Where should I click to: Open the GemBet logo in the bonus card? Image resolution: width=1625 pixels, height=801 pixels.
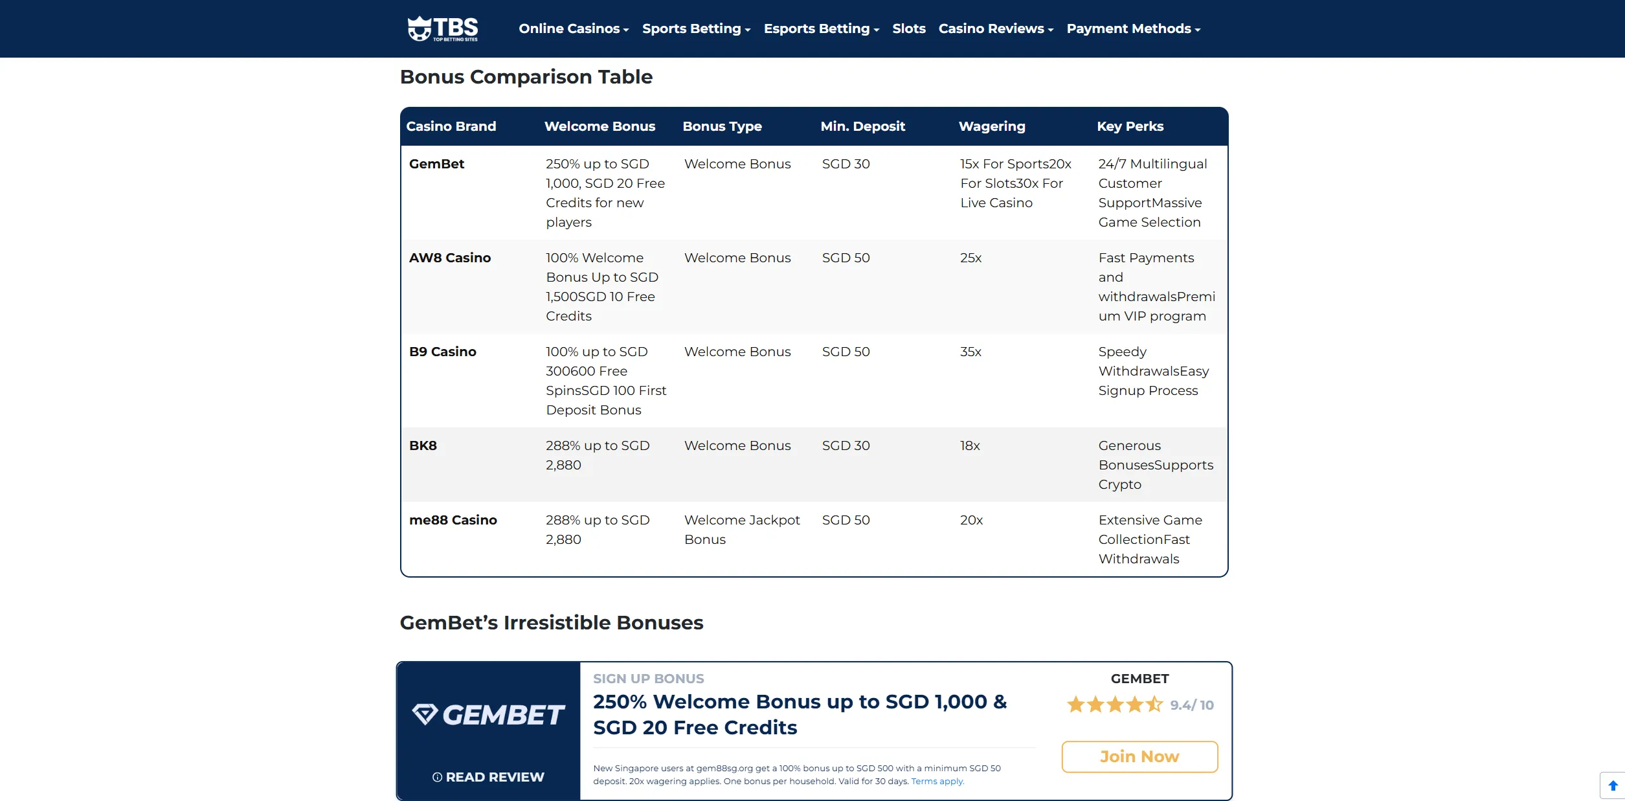point(489,715)
